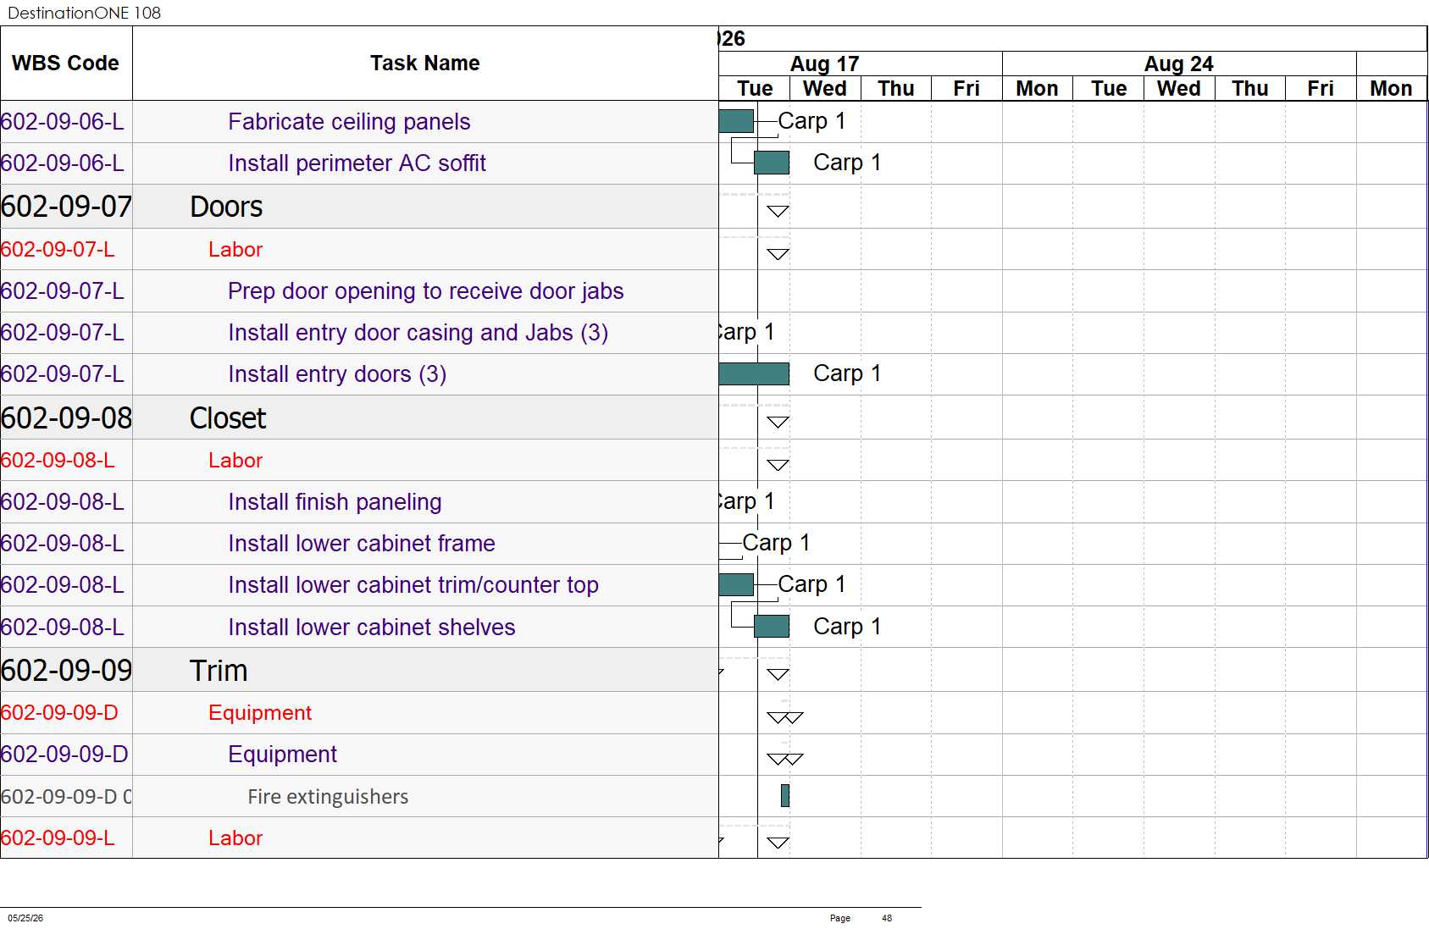Click the red Equipment summary double-triangle marker
This screenshot has width=1429, height=929.
(785, 717)
